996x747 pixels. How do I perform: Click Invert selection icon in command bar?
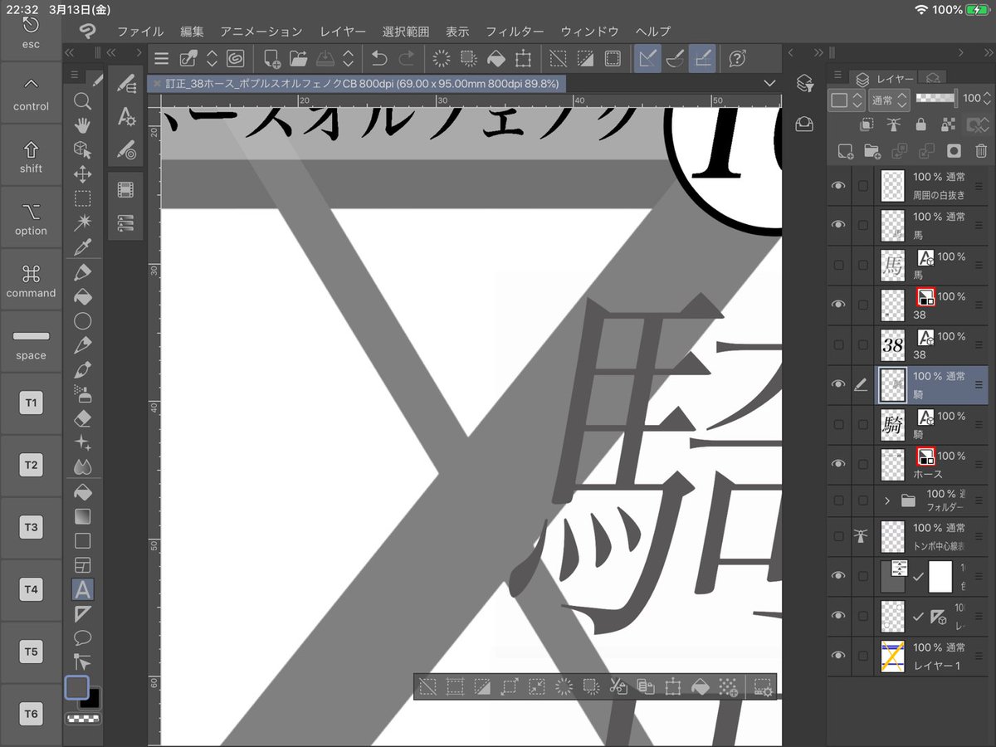(x=585, y=58)
